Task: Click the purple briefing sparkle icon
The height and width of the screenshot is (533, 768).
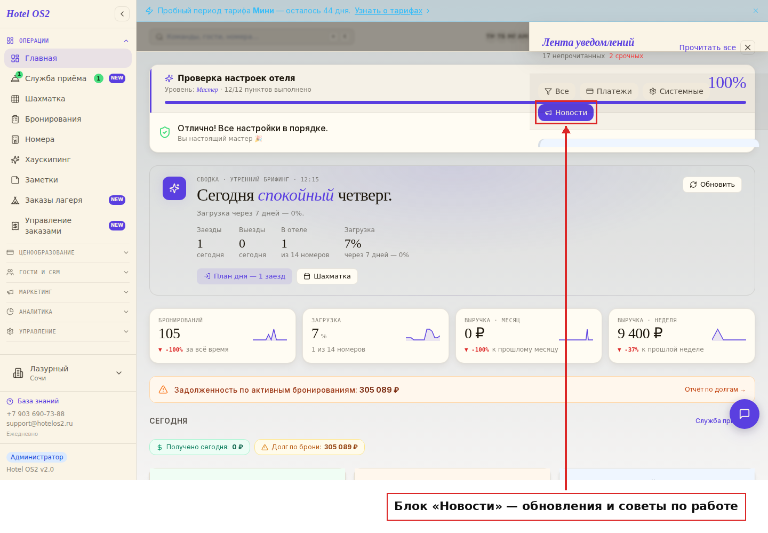Action: coord(174,188)
